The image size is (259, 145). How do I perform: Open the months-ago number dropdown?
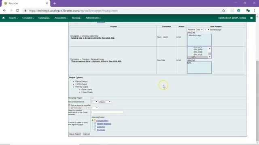(x=207, y=29)
